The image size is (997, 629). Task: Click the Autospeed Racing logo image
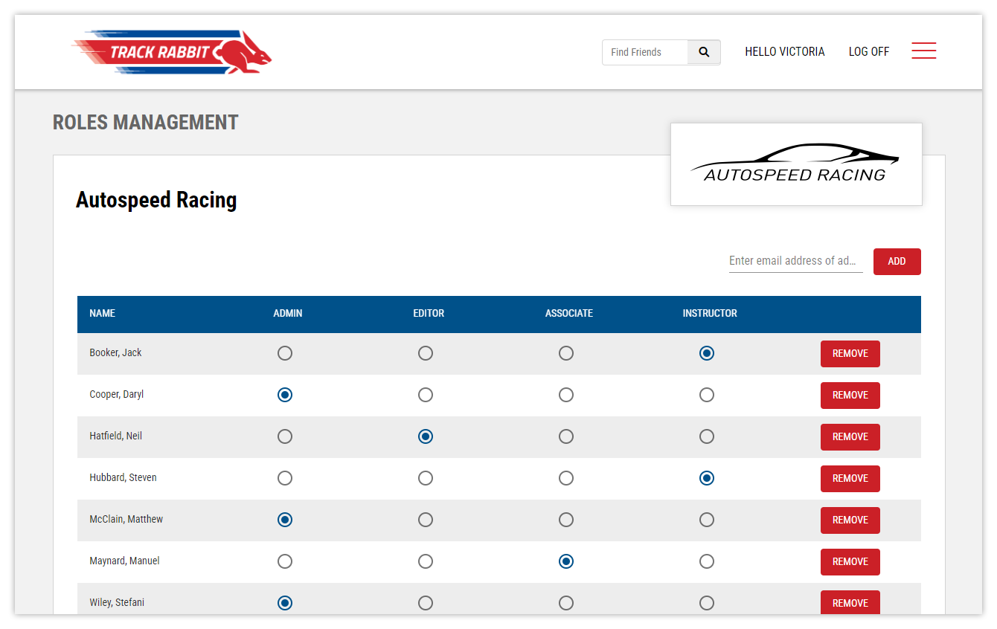click(x=796, y=164)
